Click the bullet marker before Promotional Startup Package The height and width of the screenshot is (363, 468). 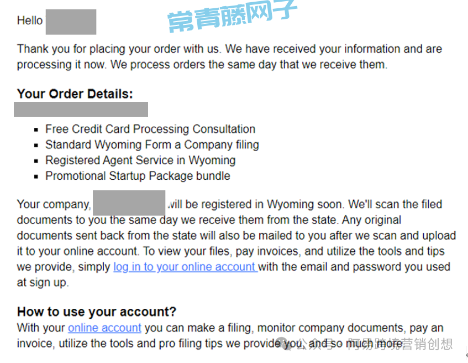pos(36,177)
